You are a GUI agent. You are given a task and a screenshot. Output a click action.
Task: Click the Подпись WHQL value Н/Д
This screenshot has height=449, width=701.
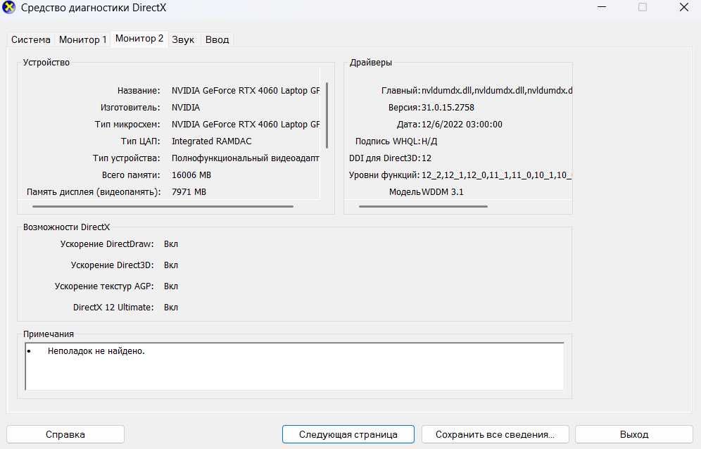[429, 141]
